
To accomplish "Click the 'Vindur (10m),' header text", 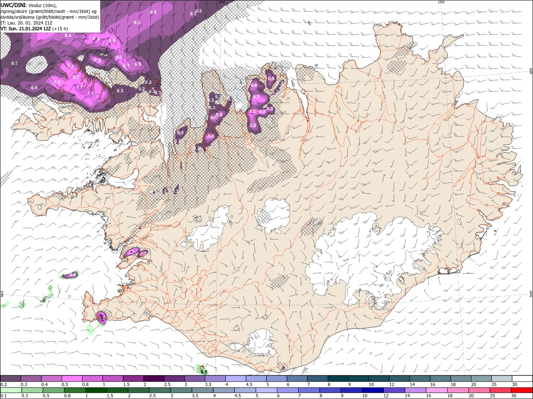I will coord(42,5).
